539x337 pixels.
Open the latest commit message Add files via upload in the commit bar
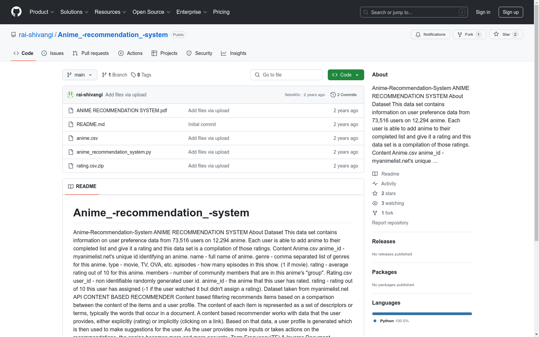click(126, 95)
